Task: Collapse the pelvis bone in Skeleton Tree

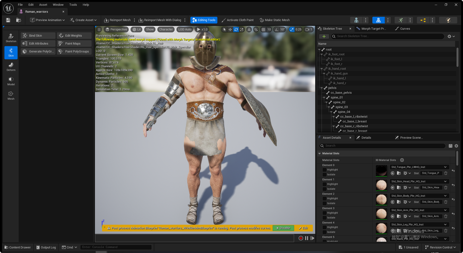Action: (x=322, y=88)
